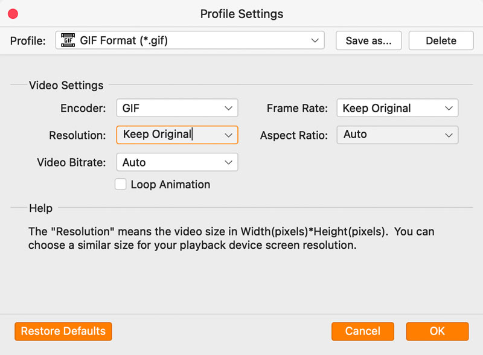Click the Profile Settings title bar
The height and width of the screenshot is (355, 483).
[241, 13]
